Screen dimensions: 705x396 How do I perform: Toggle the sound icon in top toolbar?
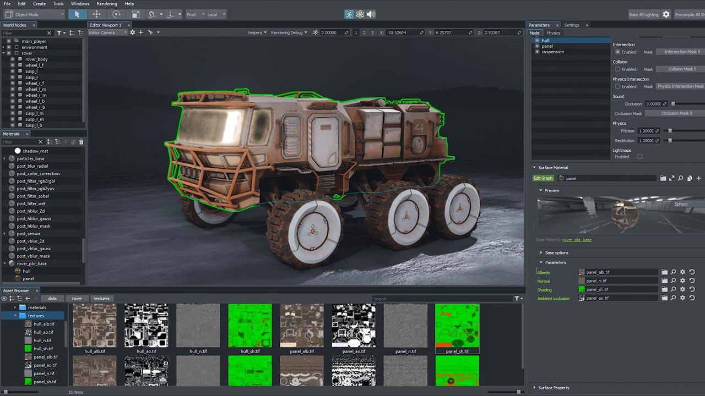(371, 14)
